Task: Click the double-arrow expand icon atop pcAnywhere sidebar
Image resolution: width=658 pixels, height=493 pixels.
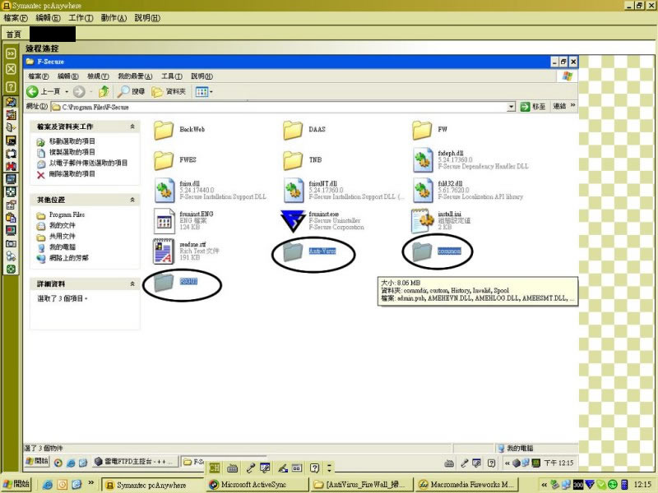Action: click(11, 53)
